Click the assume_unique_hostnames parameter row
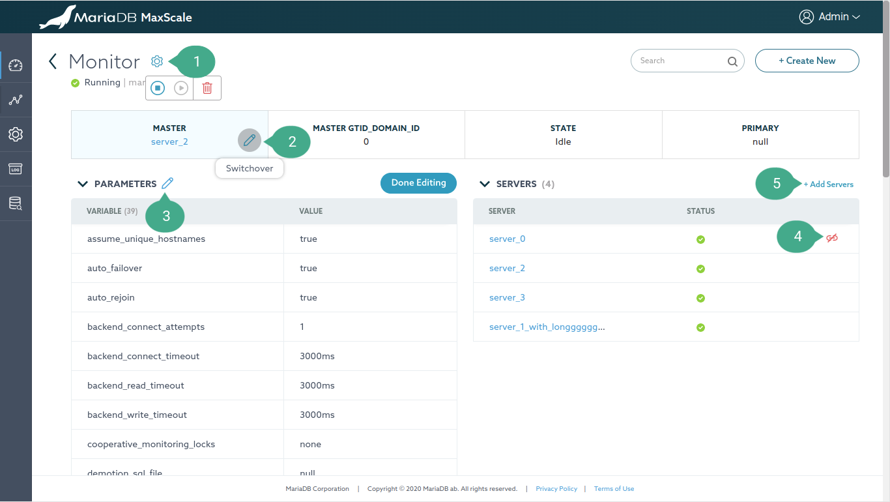The width and height of the screenshot is (890, 502). [264, 239]
